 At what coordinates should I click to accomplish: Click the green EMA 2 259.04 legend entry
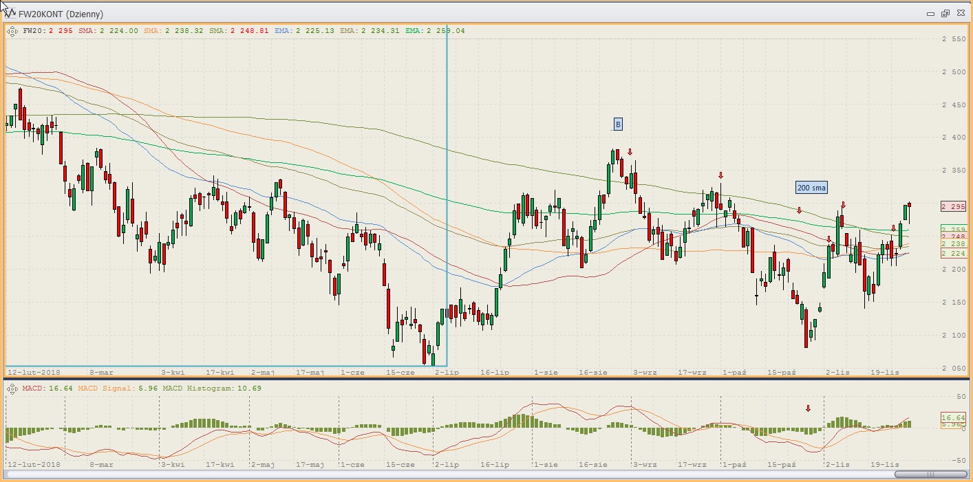click(435, 31)
